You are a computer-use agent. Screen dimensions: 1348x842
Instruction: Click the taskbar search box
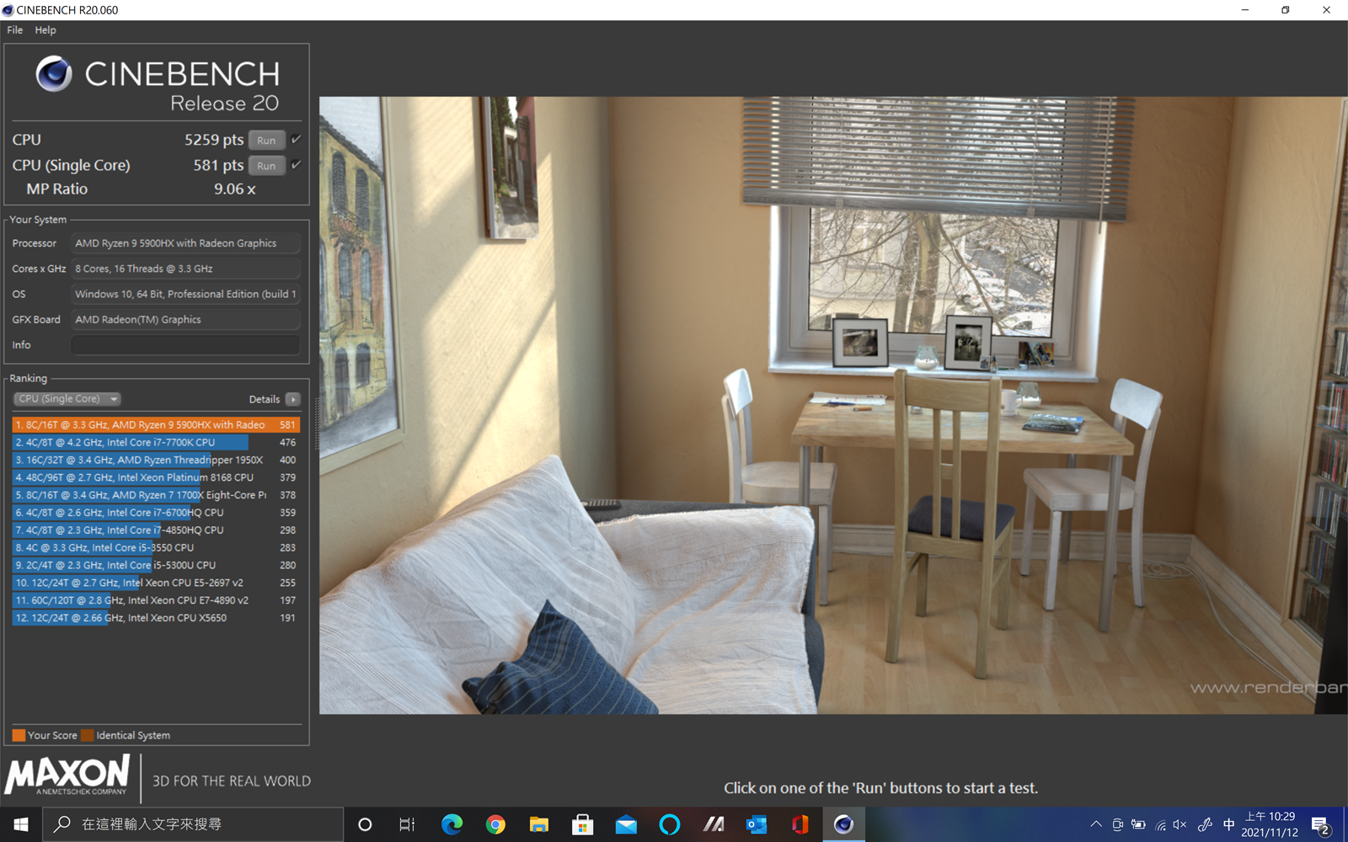tap(193, 824)
